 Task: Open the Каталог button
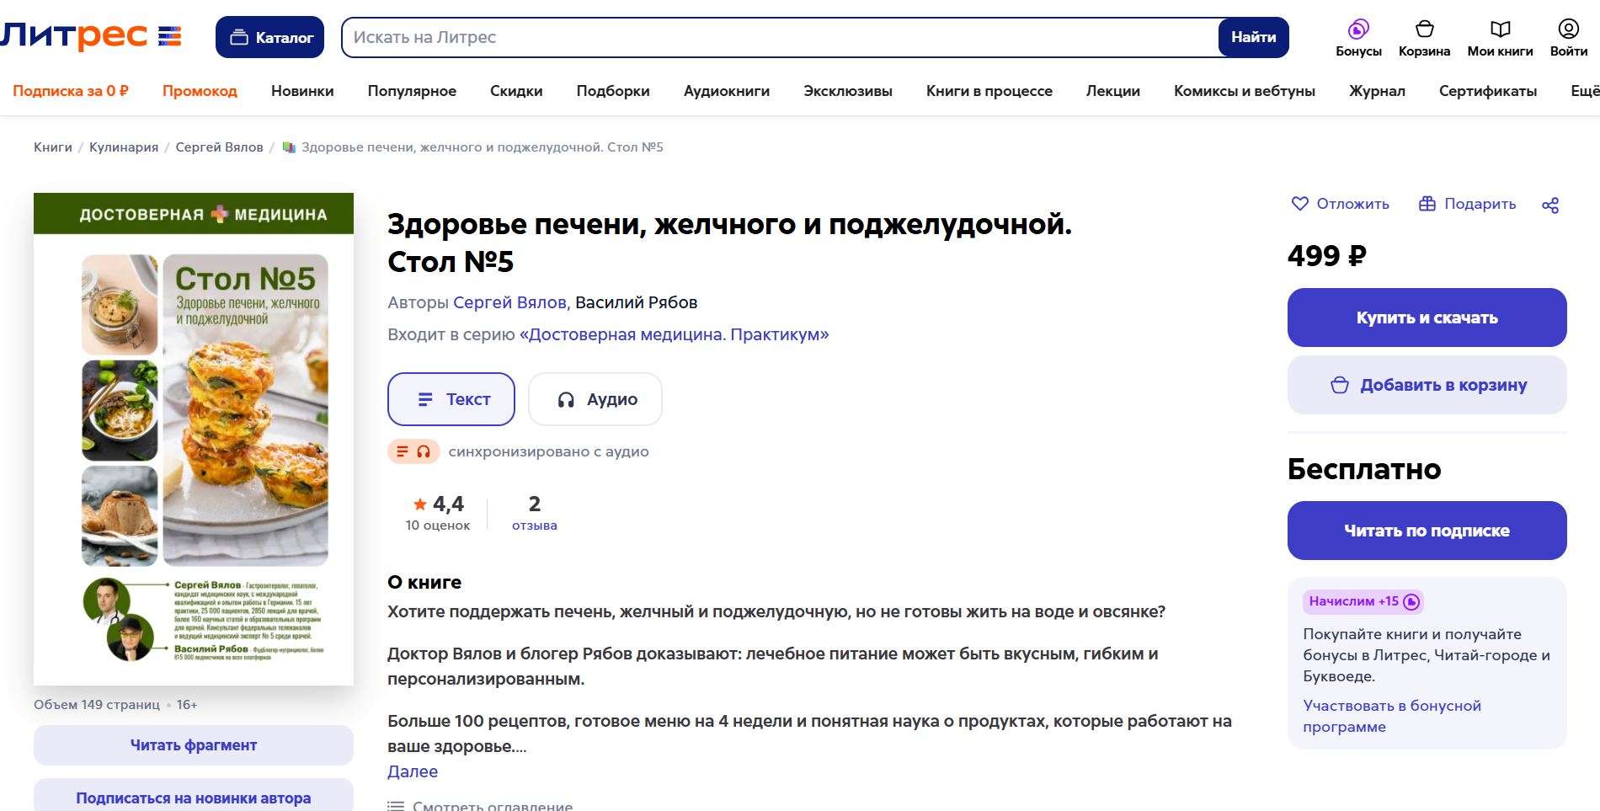pos(269,37)
